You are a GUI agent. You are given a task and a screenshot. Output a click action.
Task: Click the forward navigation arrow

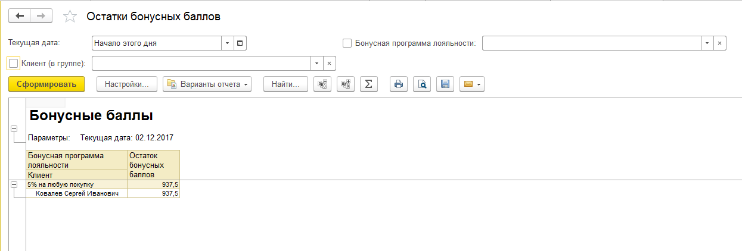[x=41, y=16]
